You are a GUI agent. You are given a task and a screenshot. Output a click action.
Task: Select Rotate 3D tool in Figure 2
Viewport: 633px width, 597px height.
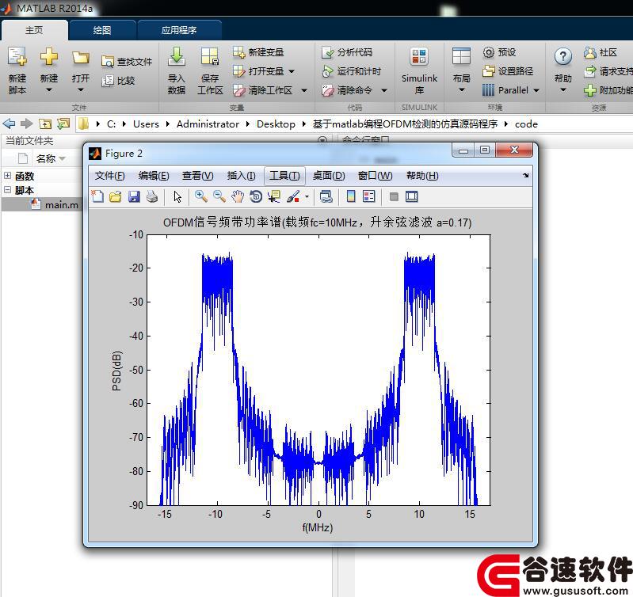coord(256,196)
